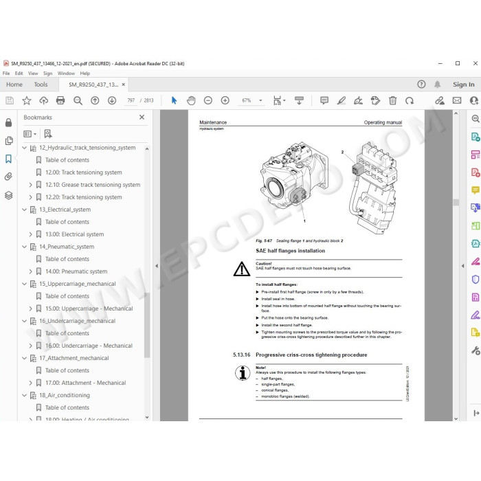This screenshot has width=481, height=481.
Task: Open the layers panel icon
Action: click(x=8, y=195)
